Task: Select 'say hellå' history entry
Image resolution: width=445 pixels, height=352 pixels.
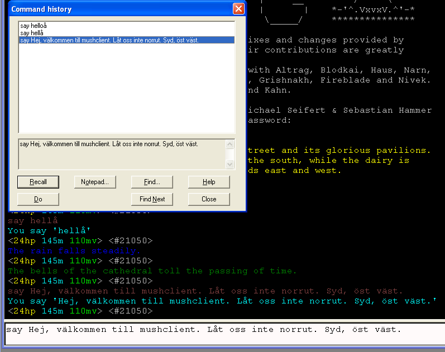Action: click(127, 33)
